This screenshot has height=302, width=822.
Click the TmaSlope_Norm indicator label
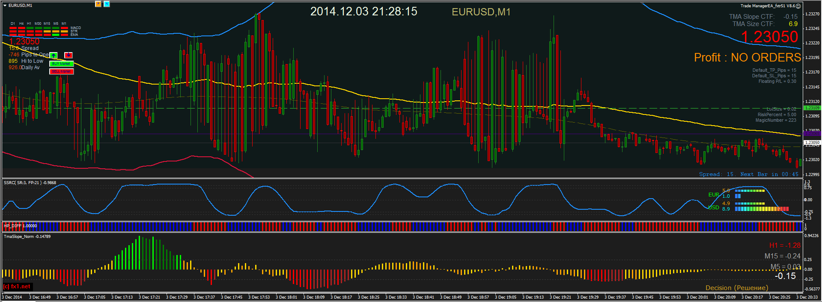click(x=27, y=236)
